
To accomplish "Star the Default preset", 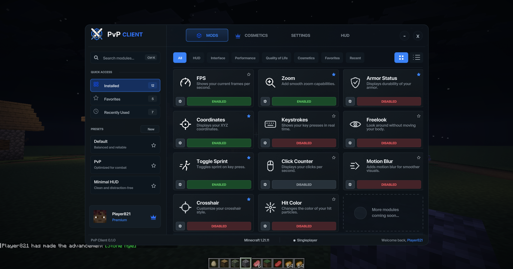I will pos(154,145).
